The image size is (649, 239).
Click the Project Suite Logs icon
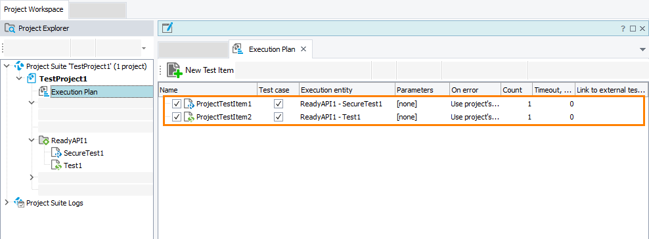(x=19, y=203)
